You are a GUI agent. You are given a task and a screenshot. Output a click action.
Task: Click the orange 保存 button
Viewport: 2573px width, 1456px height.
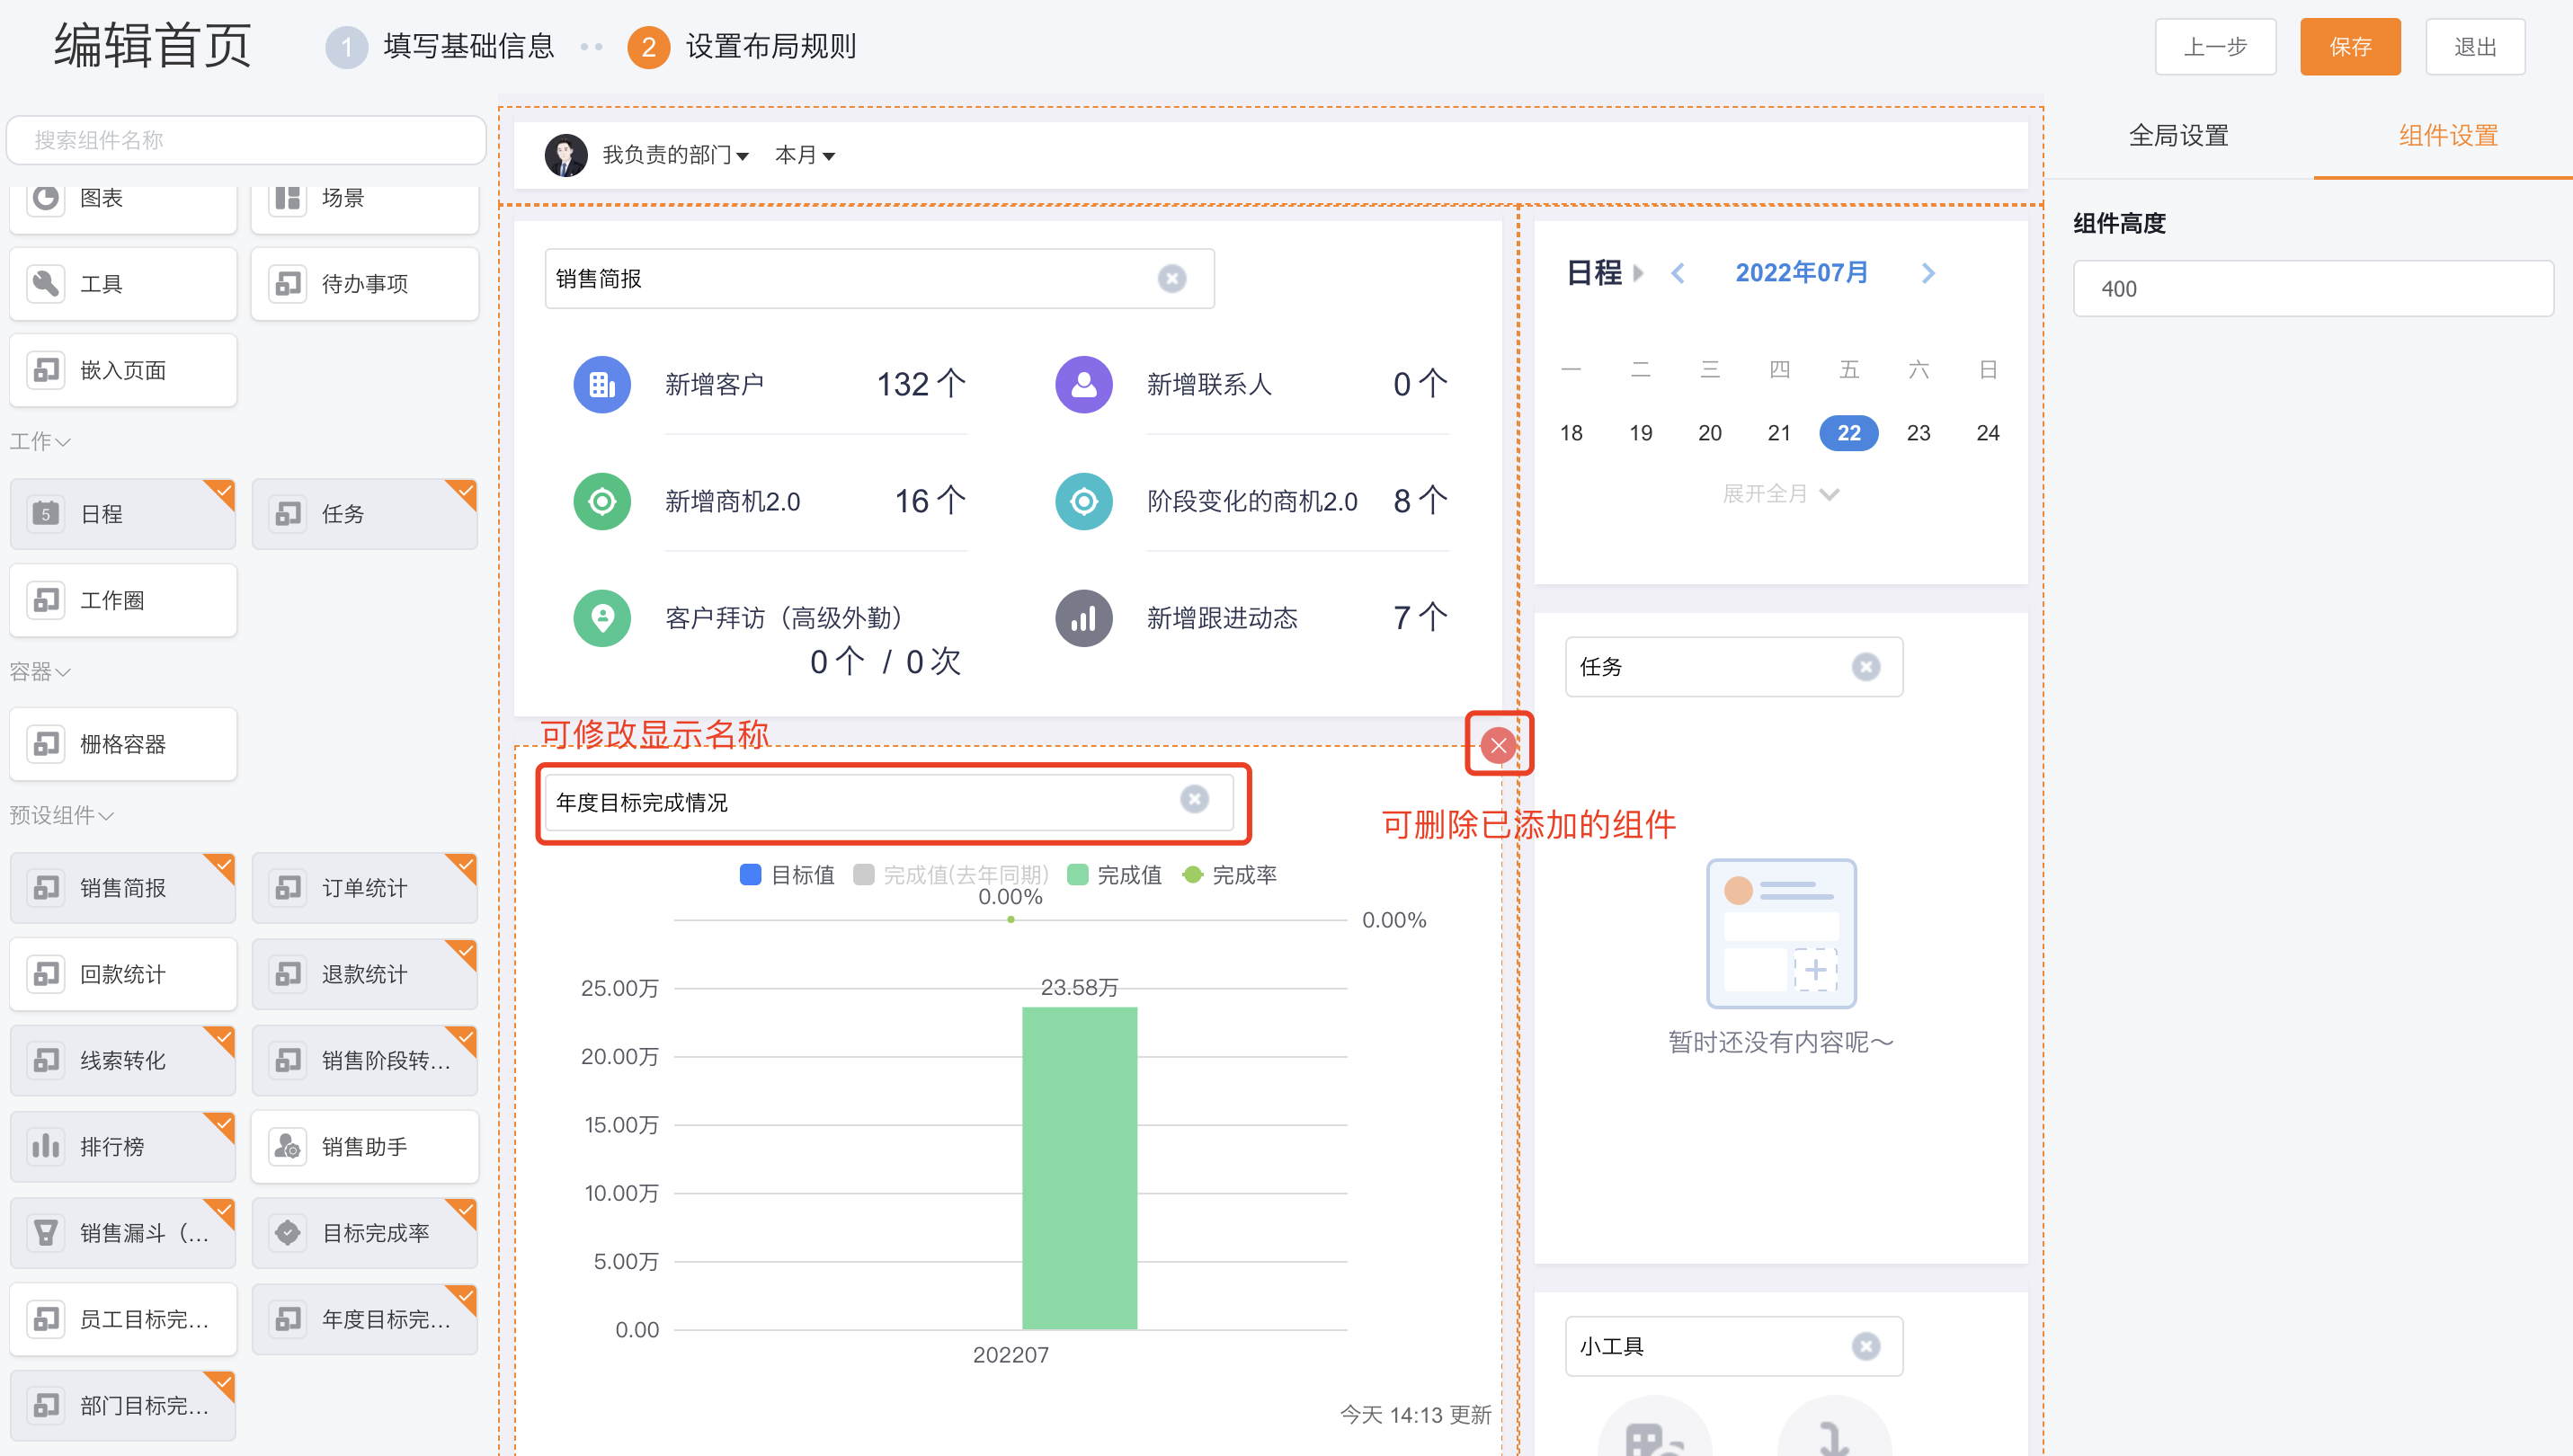coord(2350,47)
